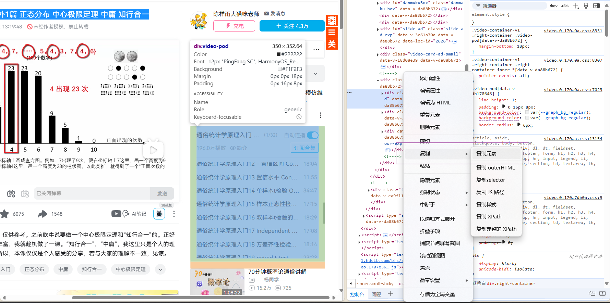Expand danmukuBox div node arrow
Viewport: 610px width, 303px height.
click(x=378, y=3)
